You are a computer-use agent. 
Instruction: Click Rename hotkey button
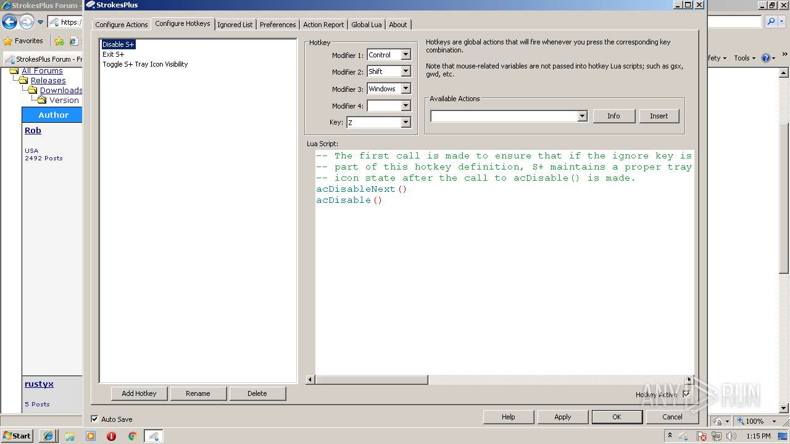tap(198, 393)
